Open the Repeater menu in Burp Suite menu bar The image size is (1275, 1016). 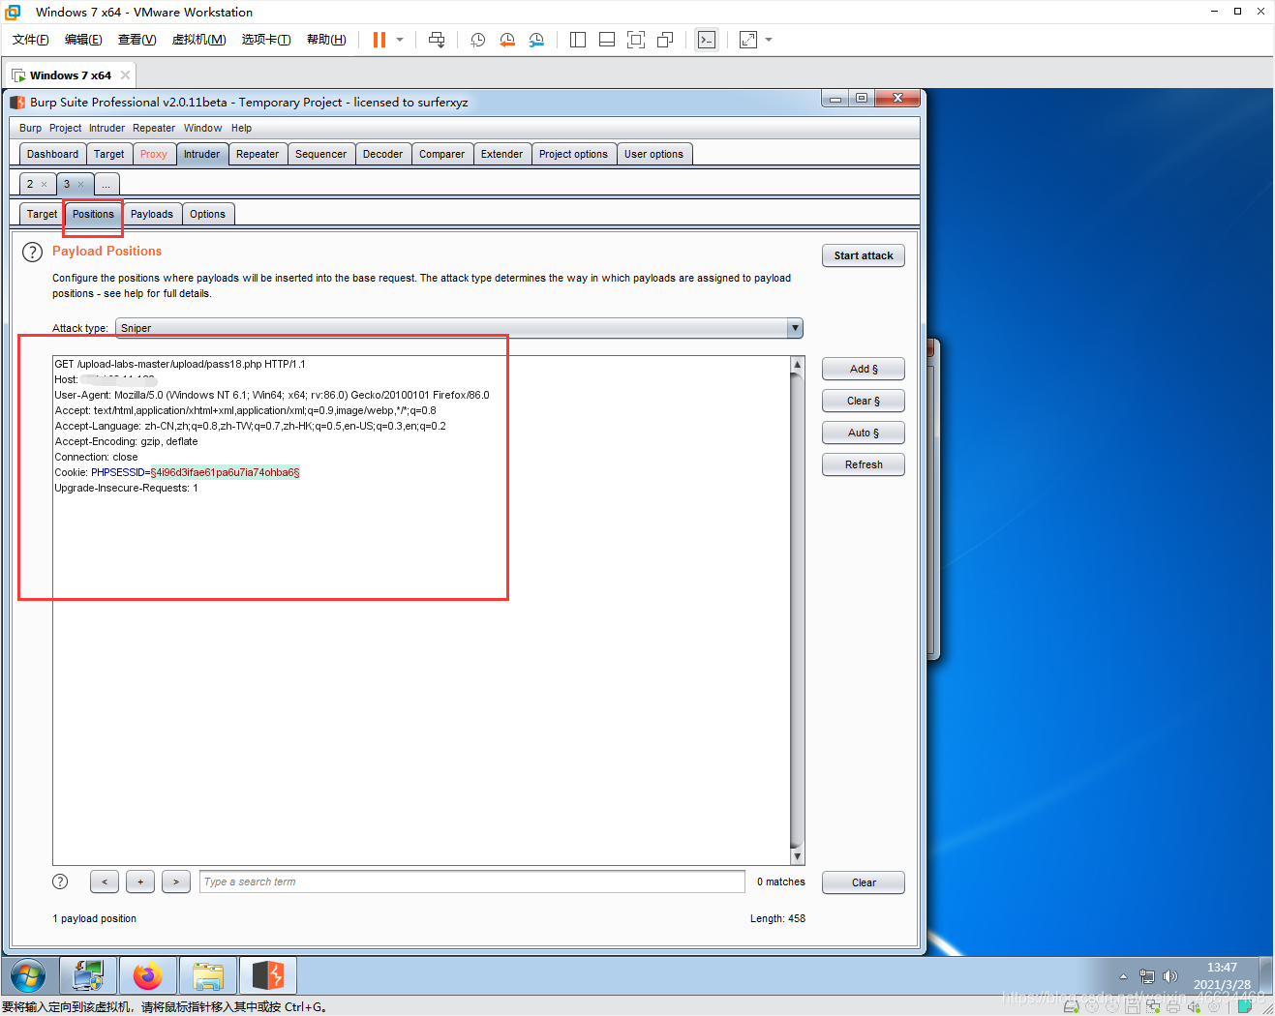pos(154,128)
